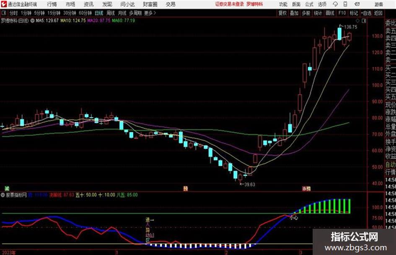The width and height of the screenshot is (396, 255).
Task: Expand the 更多 periods chevron
Action: click(150, 13)
